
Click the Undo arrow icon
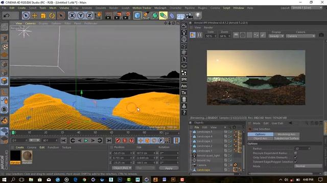pyautogui.click(x=7, y=16)
